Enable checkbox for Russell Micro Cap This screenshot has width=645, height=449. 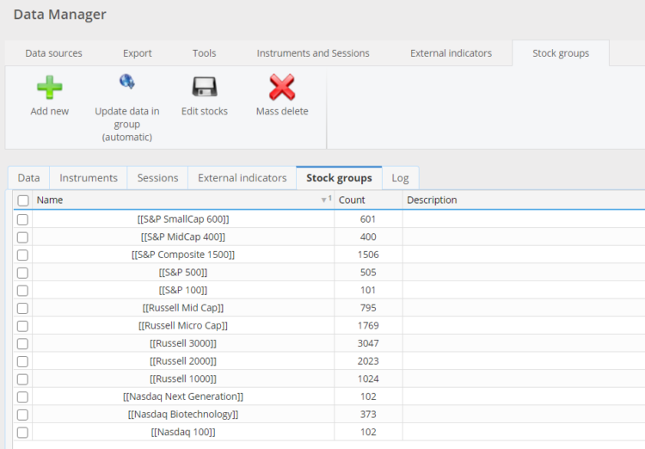point(22,326)
